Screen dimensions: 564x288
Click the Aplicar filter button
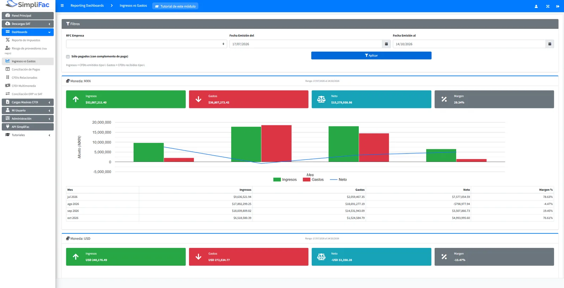371,56
